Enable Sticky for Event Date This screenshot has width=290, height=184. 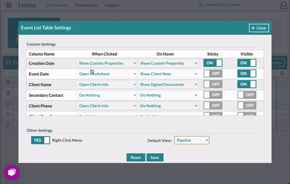coord(213,74)
